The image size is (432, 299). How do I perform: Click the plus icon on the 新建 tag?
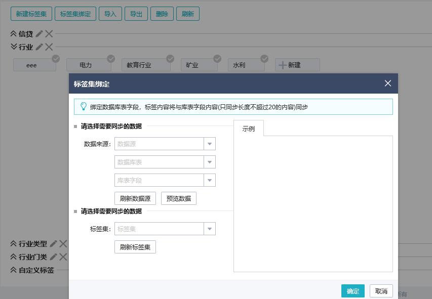(283, 65)
